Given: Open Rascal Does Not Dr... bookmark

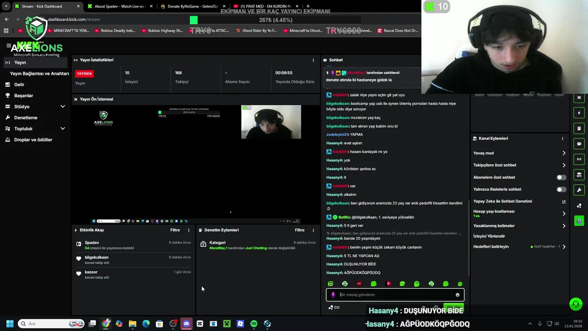Looking at the screenshot, I should 398,31.
